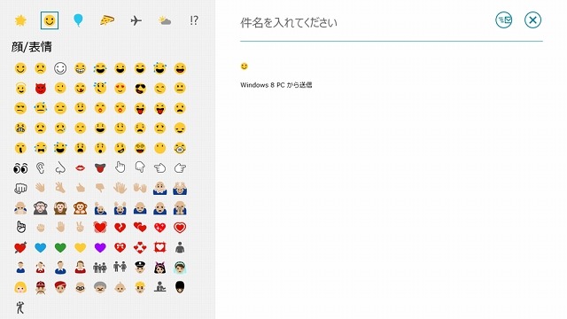Insert the blue heart emoji
The width and height of the screenshot is (567, 319).
[x=41, y=247]
